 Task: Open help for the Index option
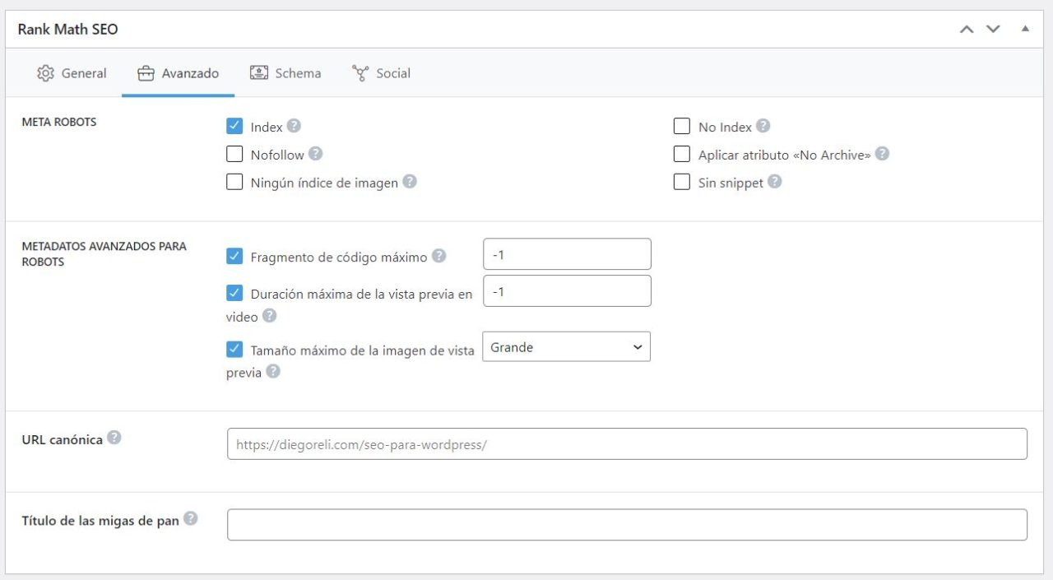tap(295, 126)
